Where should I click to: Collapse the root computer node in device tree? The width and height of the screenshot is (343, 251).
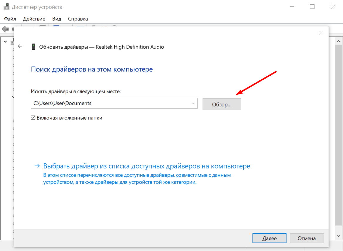(x=5, y=42)
